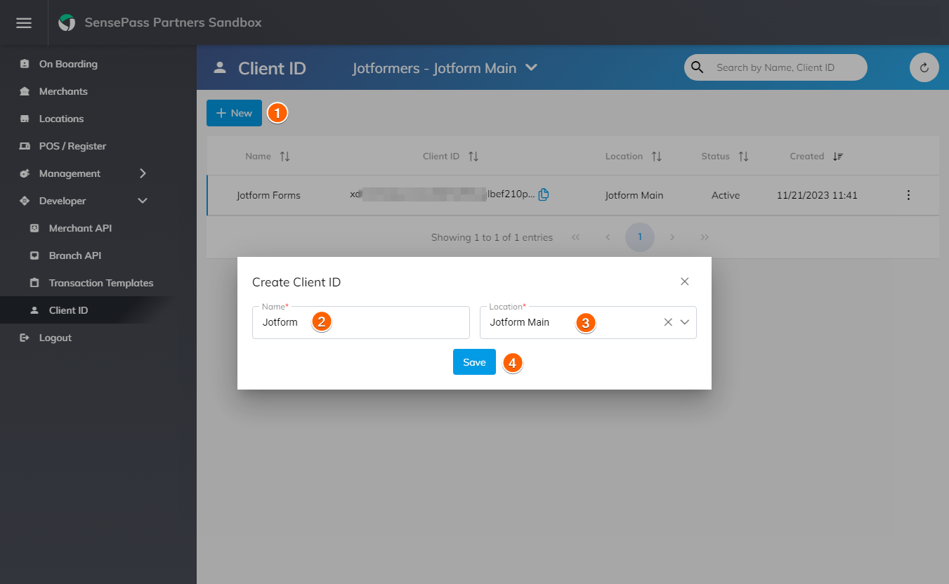This screenshot has width=949, height=584.
Task: Copy the Jotform Forms client ID
Action: click(x=543, y=194)
